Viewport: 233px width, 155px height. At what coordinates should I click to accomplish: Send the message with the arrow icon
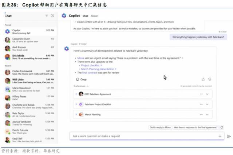[229, 136]
